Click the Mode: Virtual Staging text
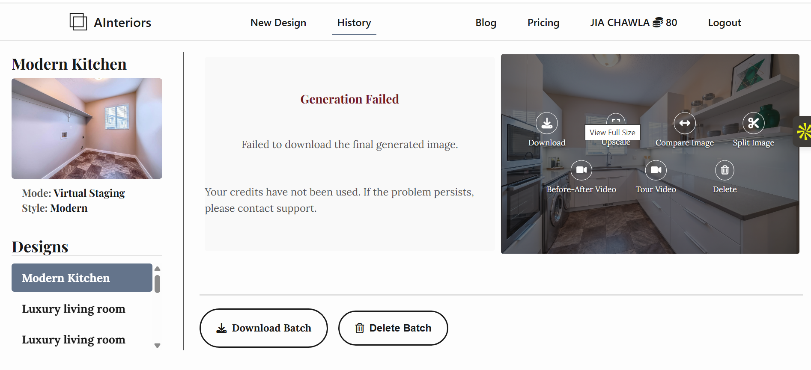 [73, 193]
